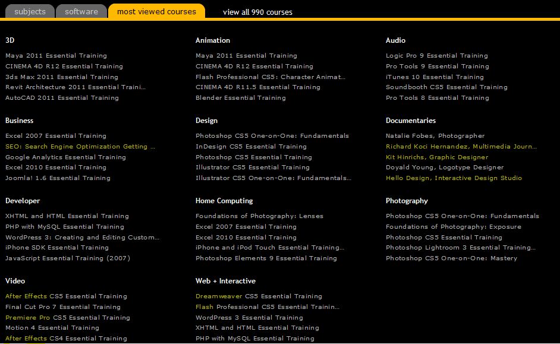Viewport: 560px width, 344px height.
Task: Go to WordPress 3 Essential Training
Action: click(x=249, y=318)
